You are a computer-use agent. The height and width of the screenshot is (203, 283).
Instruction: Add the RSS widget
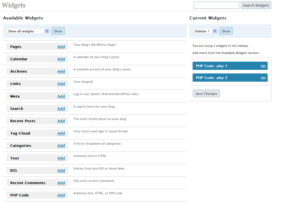pos(61,170)
